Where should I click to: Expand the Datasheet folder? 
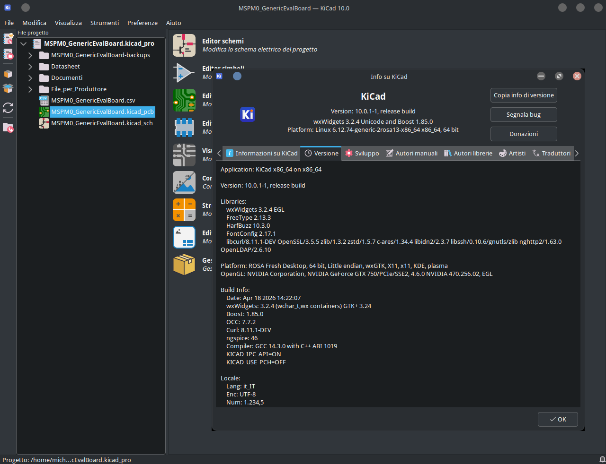coord(30,66)
